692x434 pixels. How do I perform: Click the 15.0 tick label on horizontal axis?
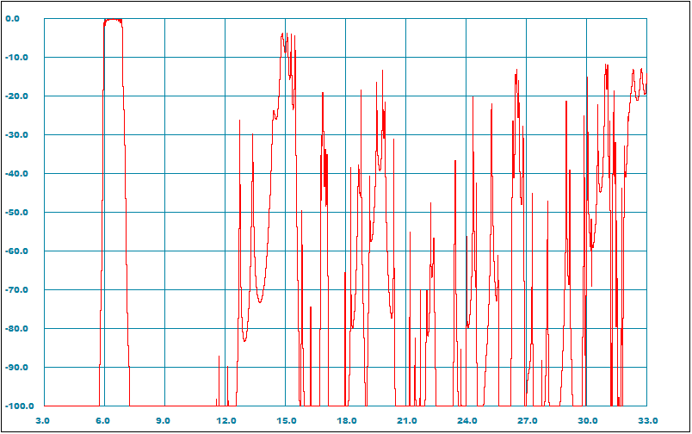(286, 421)
